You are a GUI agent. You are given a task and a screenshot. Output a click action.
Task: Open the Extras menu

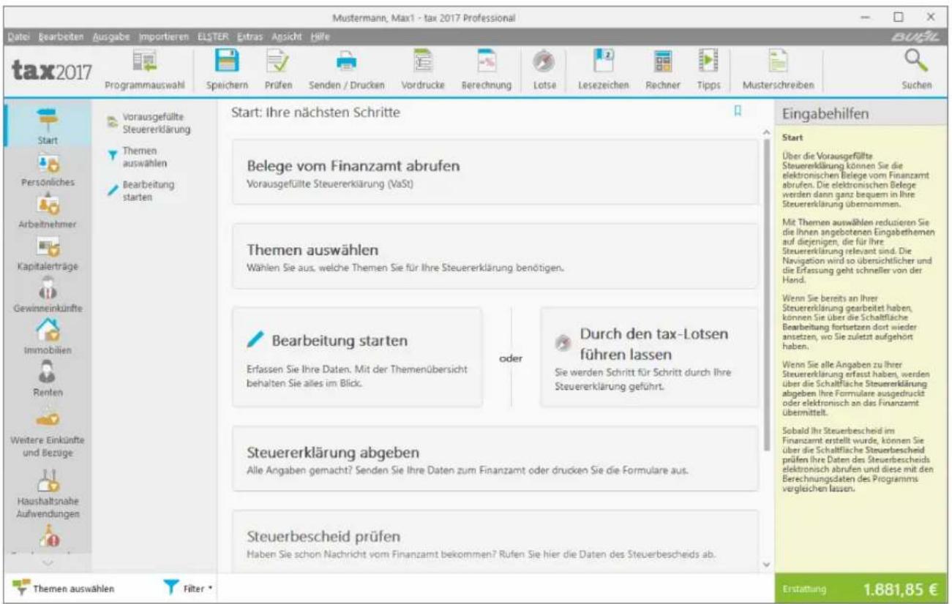[x=250, y=36]
